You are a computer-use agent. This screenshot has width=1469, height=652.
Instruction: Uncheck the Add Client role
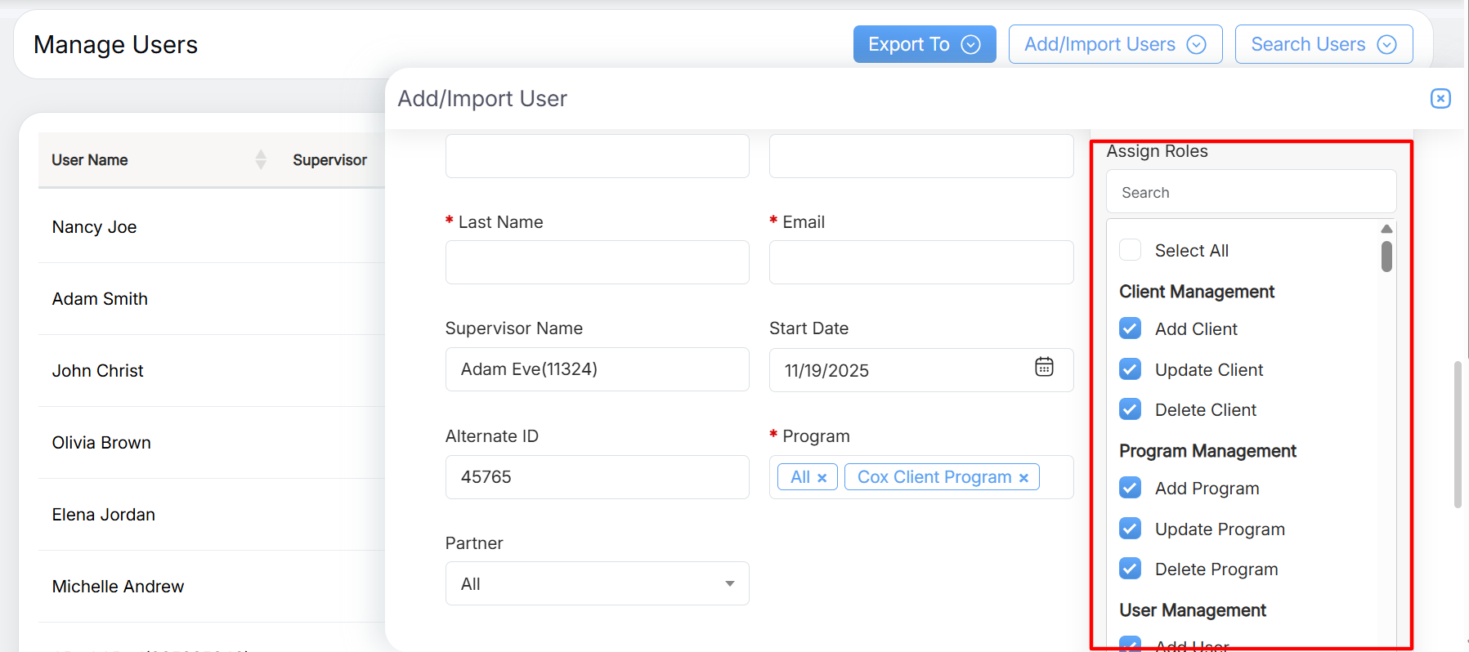(x=1130, y=328)
